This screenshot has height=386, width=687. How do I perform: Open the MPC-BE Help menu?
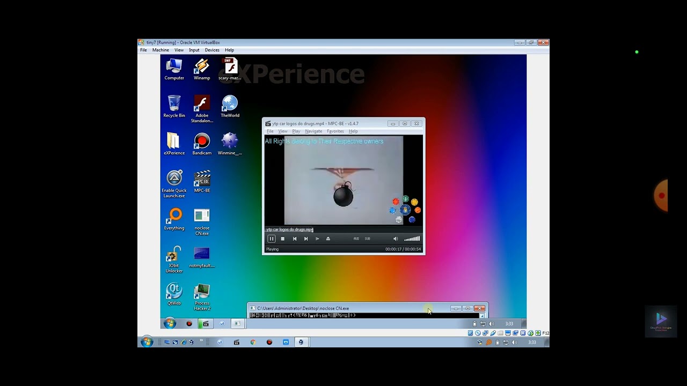tap(353, 131)
